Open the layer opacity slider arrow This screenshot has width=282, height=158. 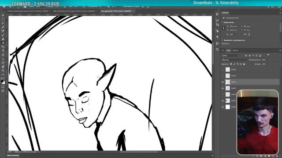coord(267,60)
